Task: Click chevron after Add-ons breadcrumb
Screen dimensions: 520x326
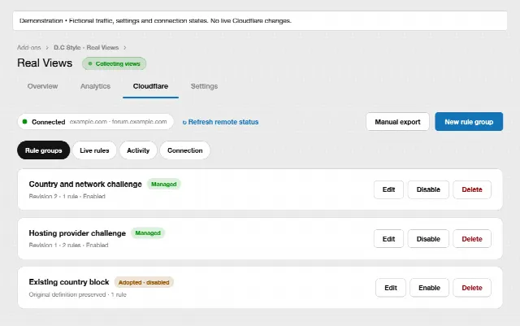Action: (x=47, y=48)
